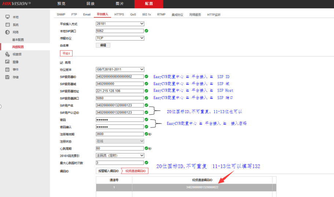The width and height of the screenshot is (334, 197).
Task: Open the 视音频 microphone icon in sidebar
Action: (x=7, y=54)
